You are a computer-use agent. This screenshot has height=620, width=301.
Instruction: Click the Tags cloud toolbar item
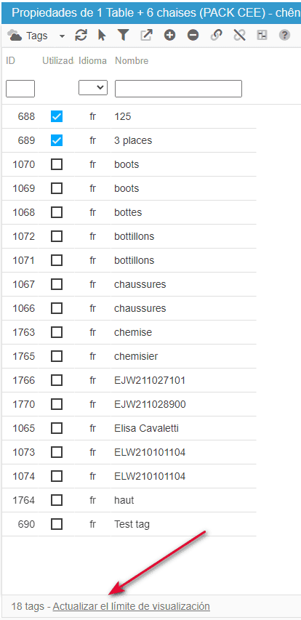click(28, 36)
